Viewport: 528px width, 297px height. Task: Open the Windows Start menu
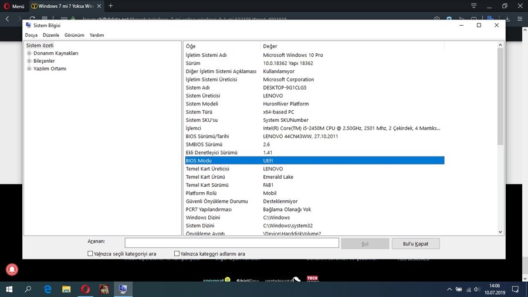pyautogui.click(x=9, y=289)
